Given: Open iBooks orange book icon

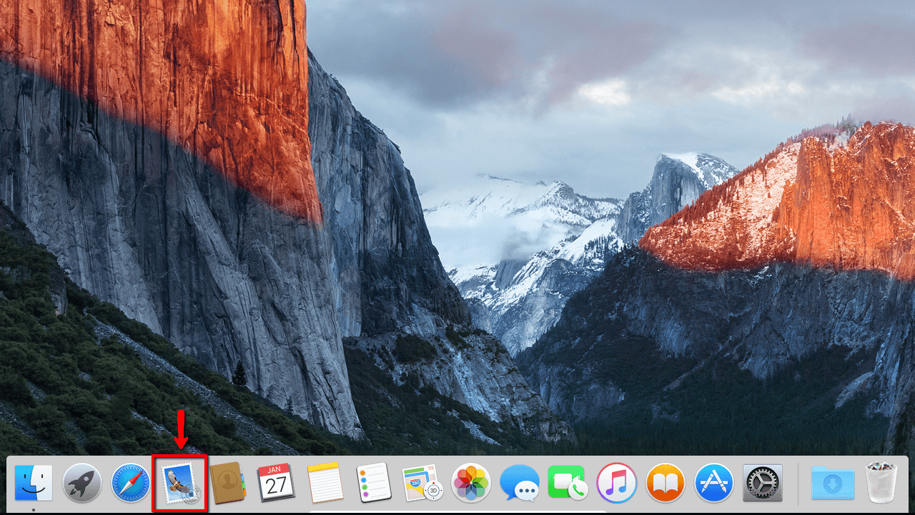Looking at the screenshot, I should point(666,483).
